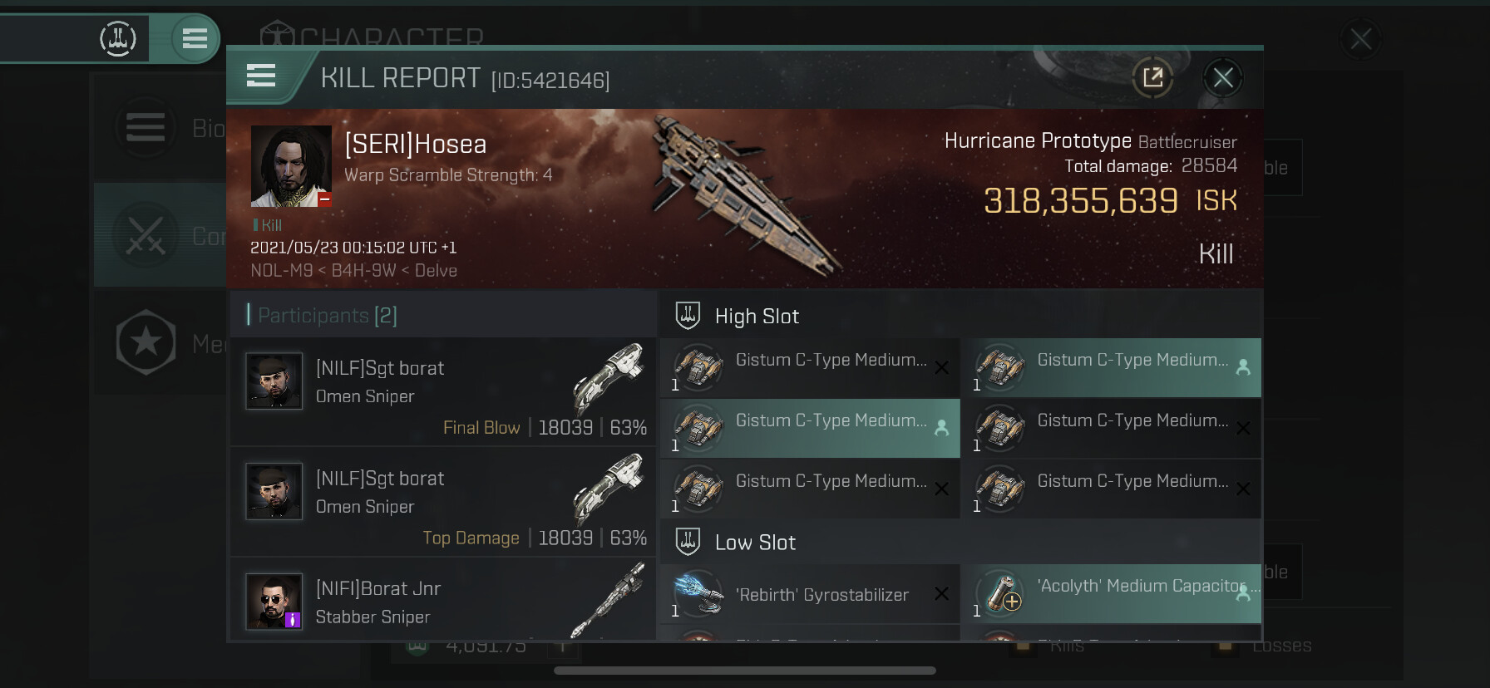This screenshot has height=688, width=1490.
Task: Close the Character panel behind
Action: [1360, 38]
